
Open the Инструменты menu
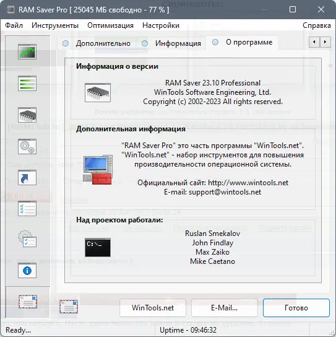pos(55,25)
